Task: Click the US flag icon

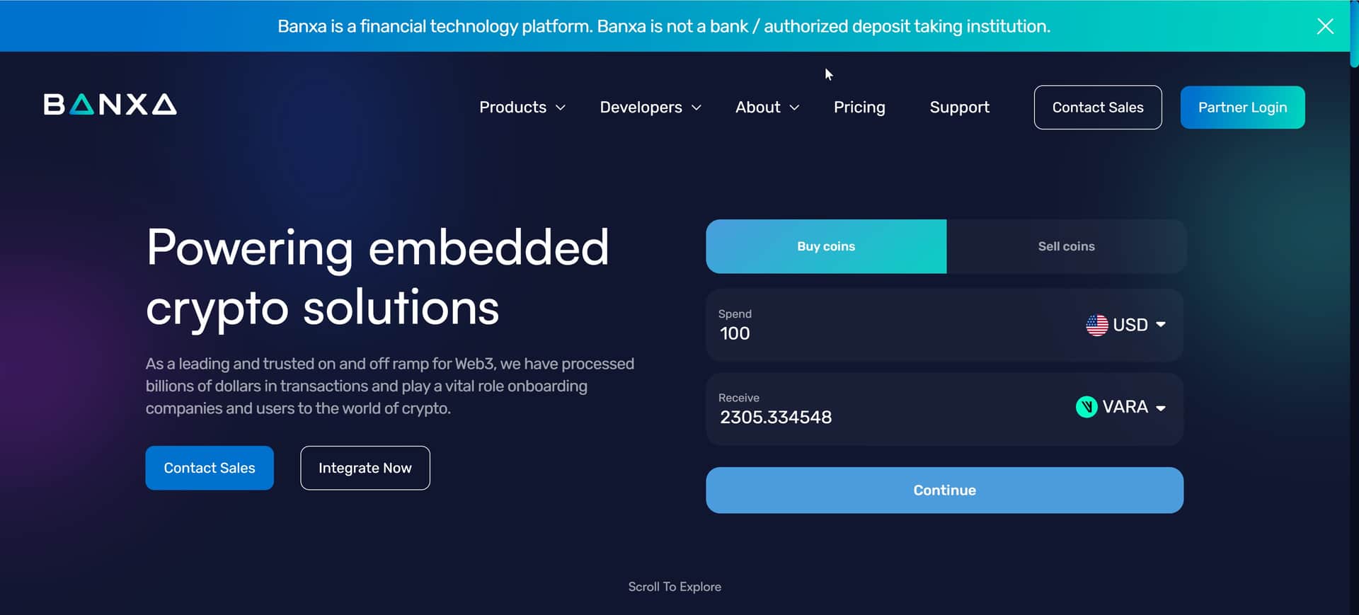Action: pyautogui.click(x=1096, y=325)
